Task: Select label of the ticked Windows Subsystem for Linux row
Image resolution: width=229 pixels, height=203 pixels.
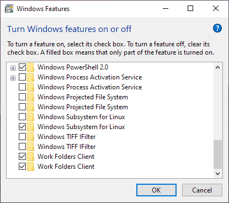Action: (81, 127)
